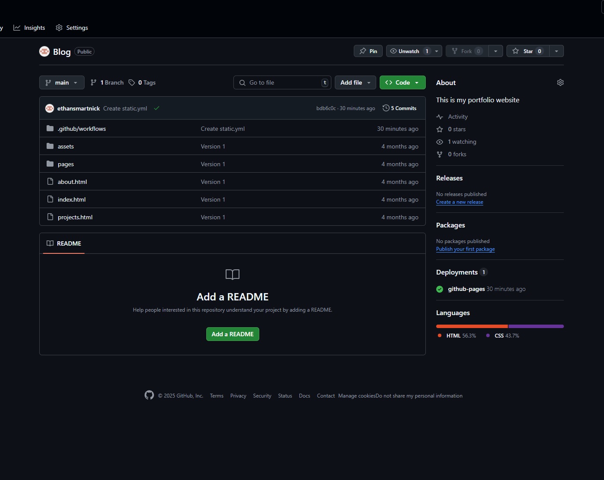
Task: Open the Insights tab
Action: (29, 28)
